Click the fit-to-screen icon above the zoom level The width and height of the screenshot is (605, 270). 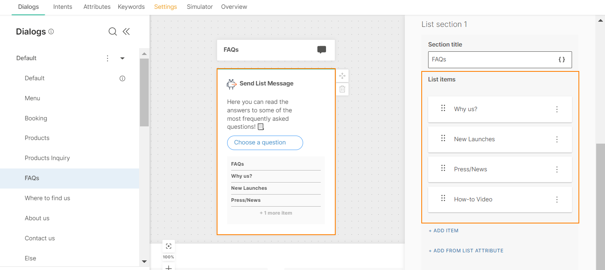168,245
